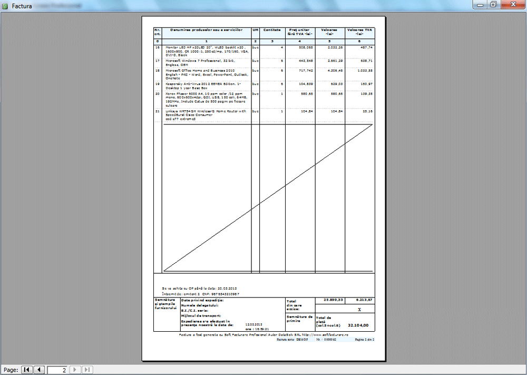Click the www.softfacturare.ro link in footer
This screenshot has height=375, width=527.
(350, 334)
